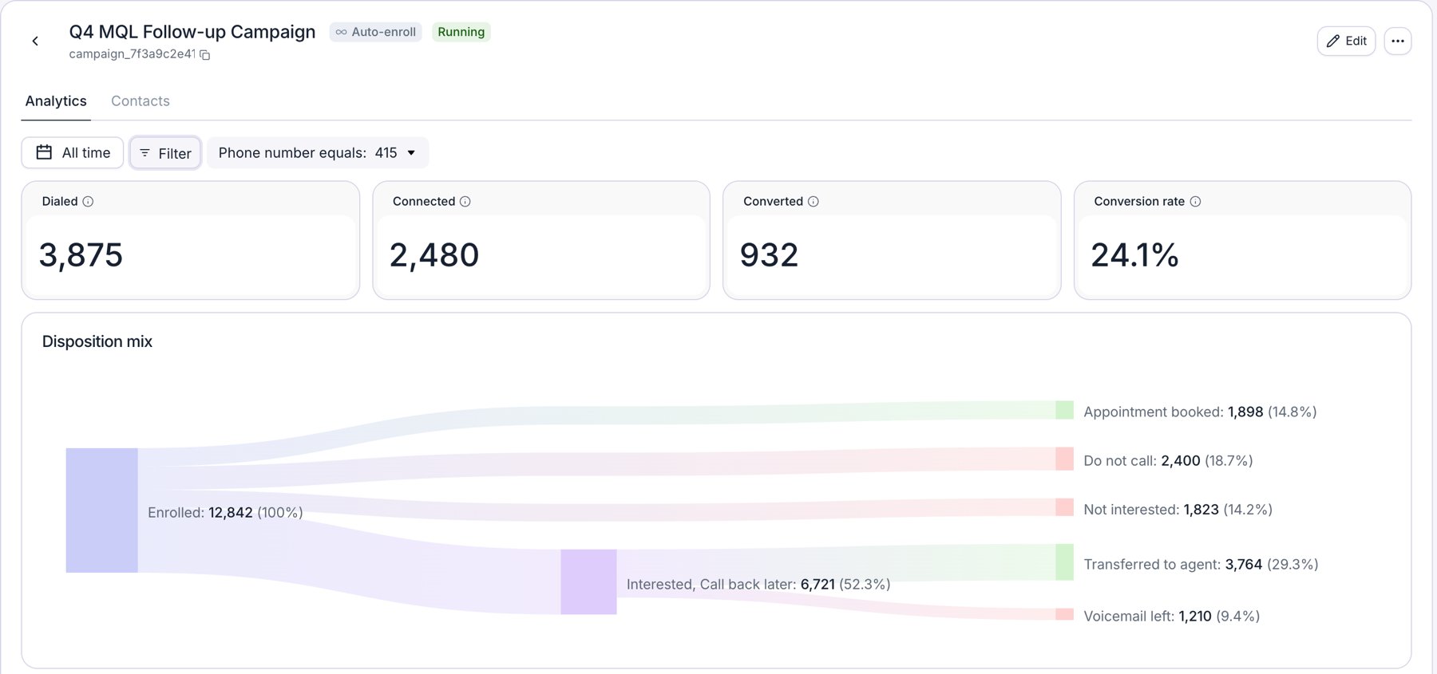Screen dimensions: 1437x674
Task: Open the All time date range picker
Action: (x=73, y=152)
